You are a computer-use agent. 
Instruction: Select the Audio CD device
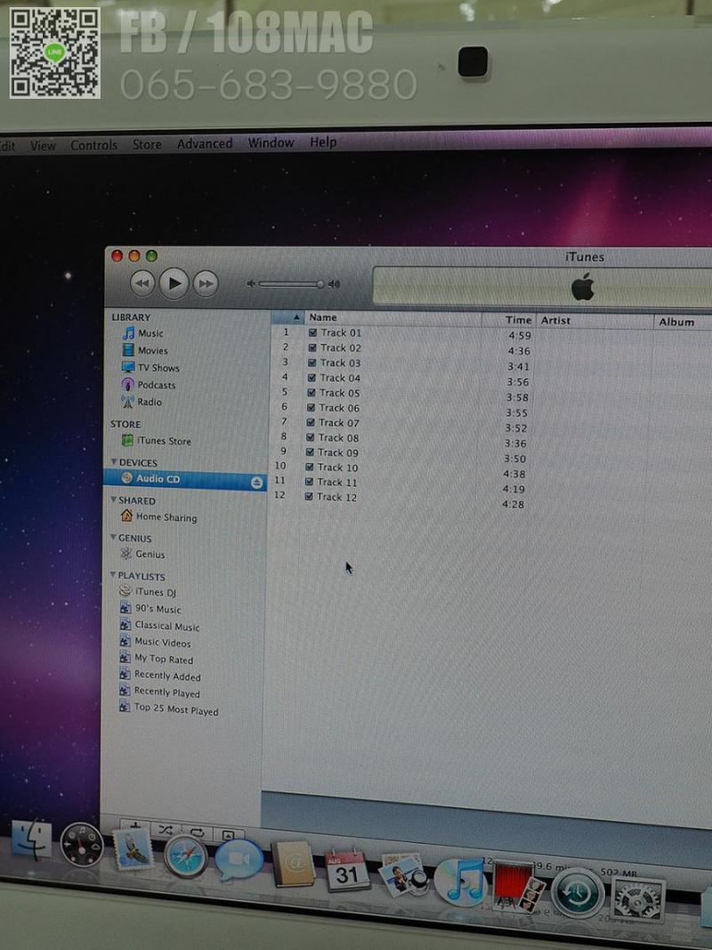185,479
